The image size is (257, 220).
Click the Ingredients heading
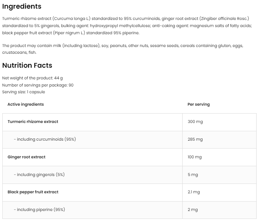[x=22, y=6]
